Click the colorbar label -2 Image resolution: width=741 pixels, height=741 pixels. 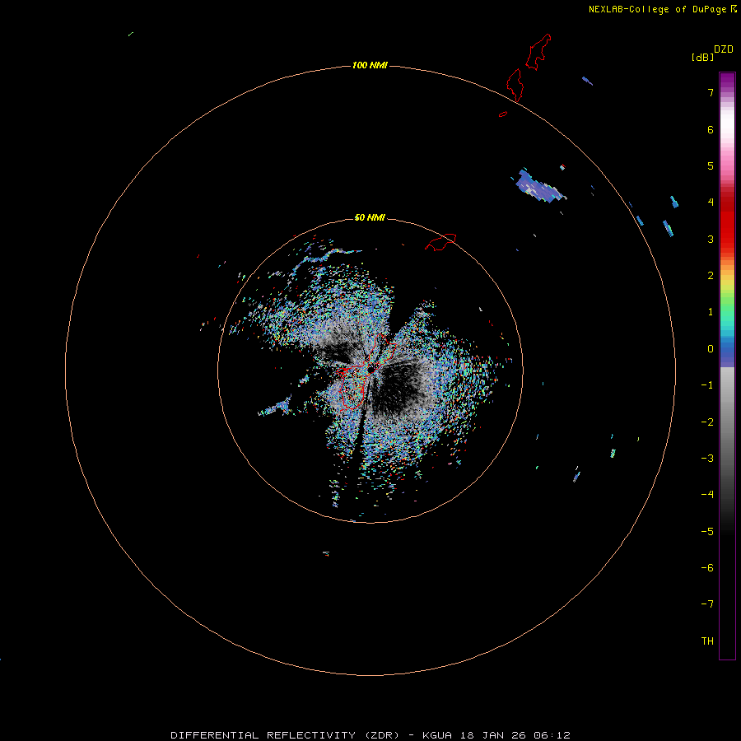tap(707, 422)
